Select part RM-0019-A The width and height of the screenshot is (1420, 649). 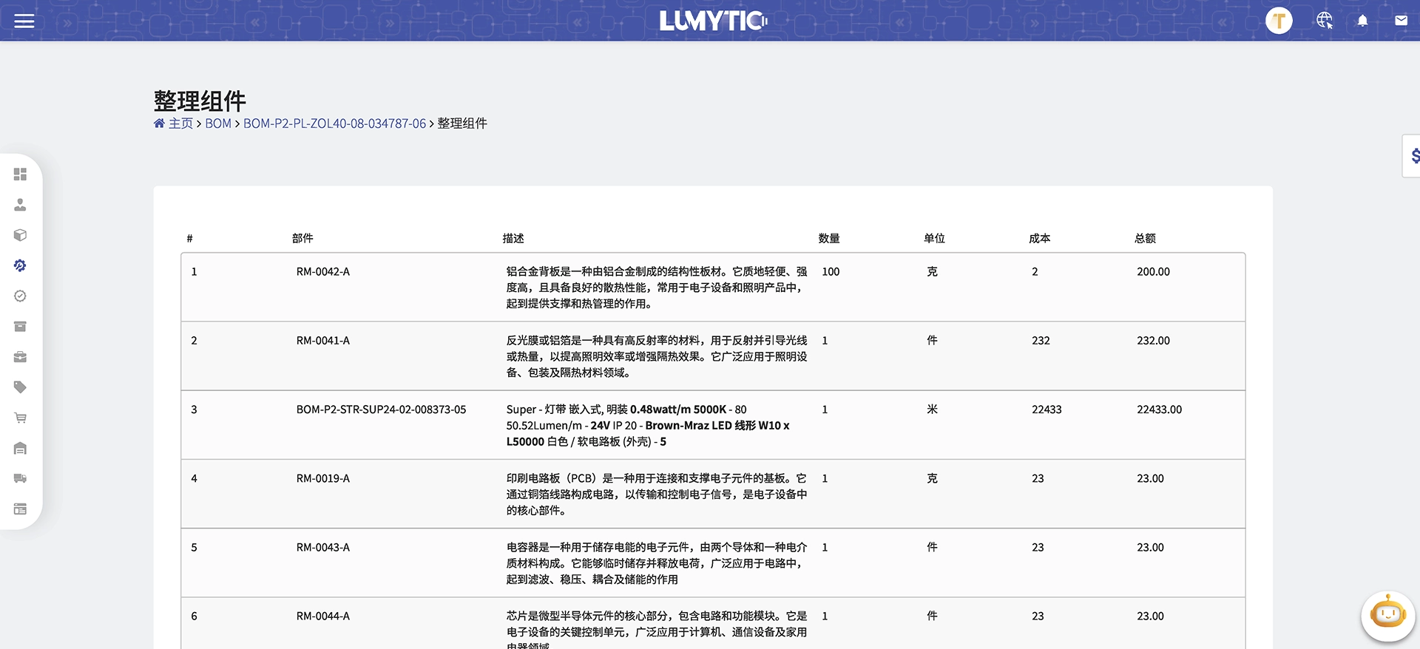[x=323, y=479]
